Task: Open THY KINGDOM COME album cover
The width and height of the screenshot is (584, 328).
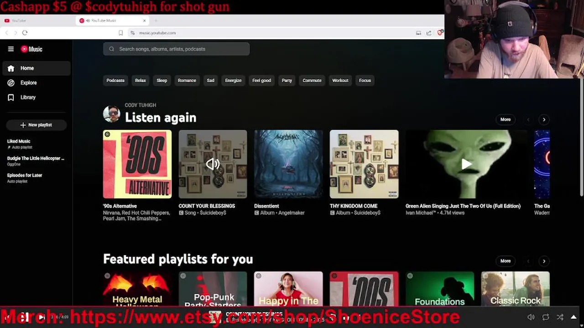Action: pyautogui.click(x=364, y=164)
